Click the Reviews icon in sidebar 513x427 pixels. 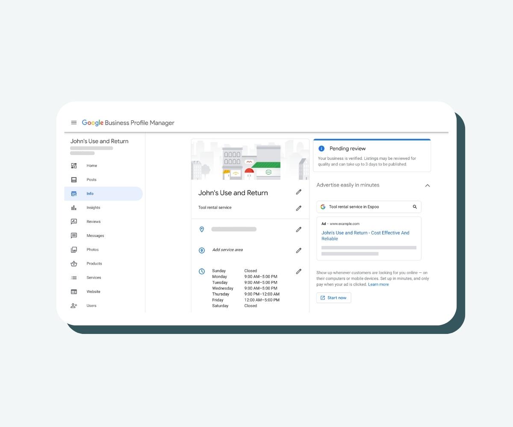pyautogui.click(x=74, y=222)
